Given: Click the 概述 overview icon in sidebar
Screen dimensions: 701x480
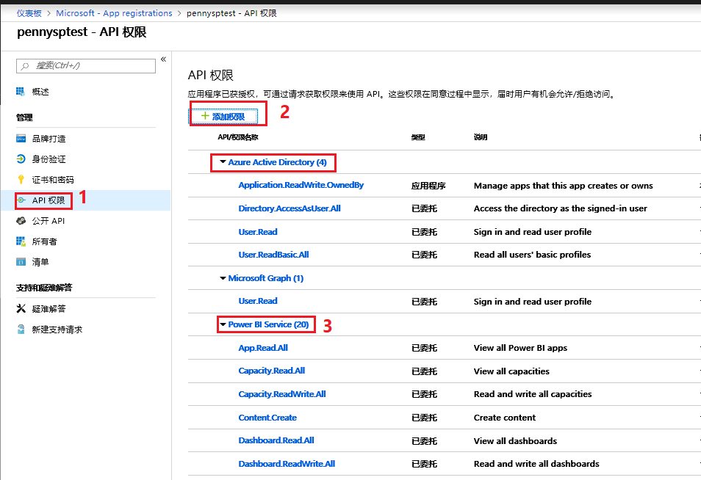Looking at the screenshot, I should (21, 92).
